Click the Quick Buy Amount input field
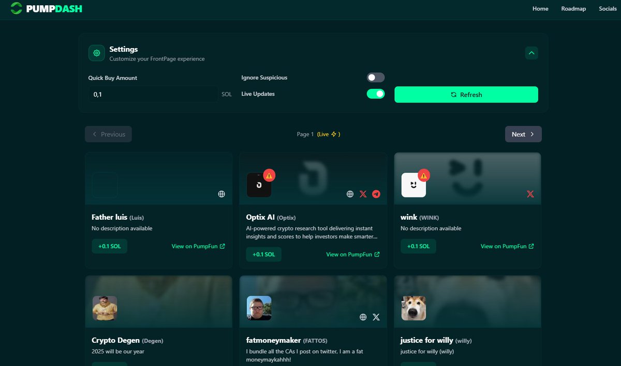This screenshot has width=621, height=366. (153, 95)
